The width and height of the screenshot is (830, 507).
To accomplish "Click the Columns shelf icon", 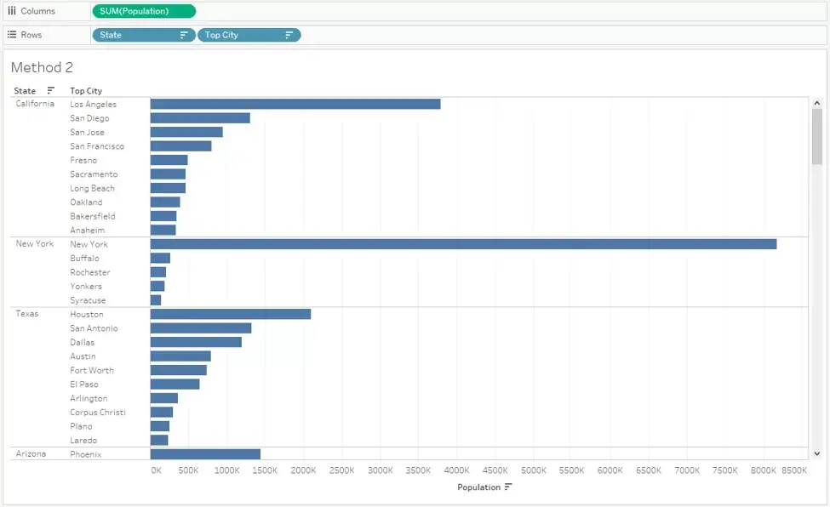I will click(12, 10).
